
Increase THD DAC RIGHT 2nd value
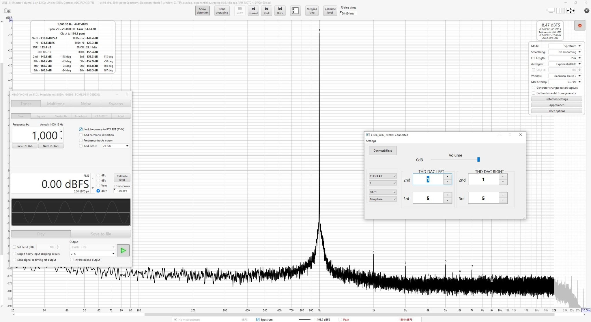coord(503,176)
